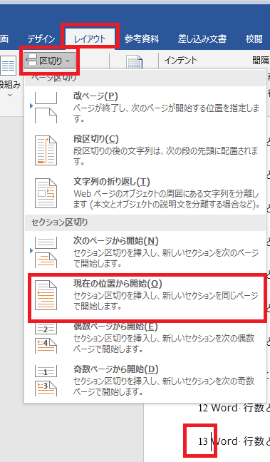Click the continuous section break icon
The image size is (270, 462).
[x=46, y=295]
